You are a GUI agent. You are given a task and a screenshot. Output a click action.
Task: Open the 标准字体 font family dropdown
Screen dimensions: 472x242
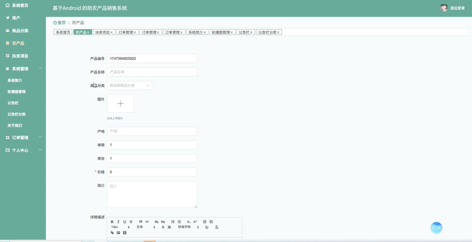click(188, 227)
